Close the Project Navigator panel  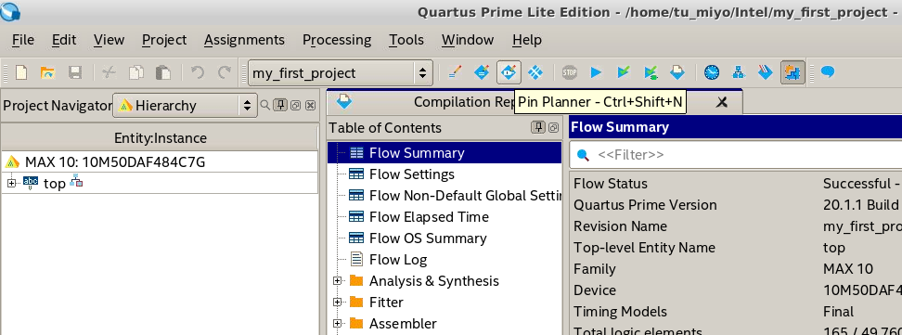tap(310, 106)
